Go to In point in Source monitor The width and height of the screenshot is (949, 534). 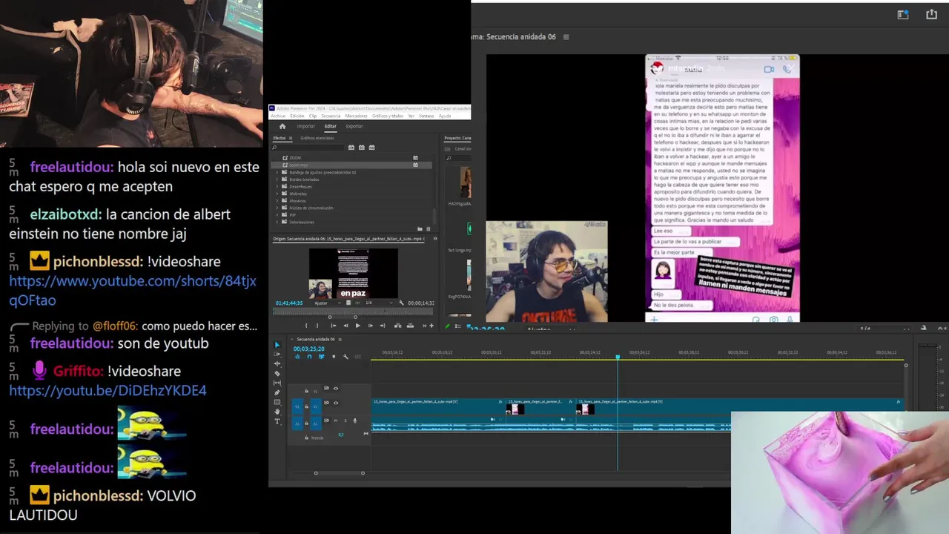(334, 326)
